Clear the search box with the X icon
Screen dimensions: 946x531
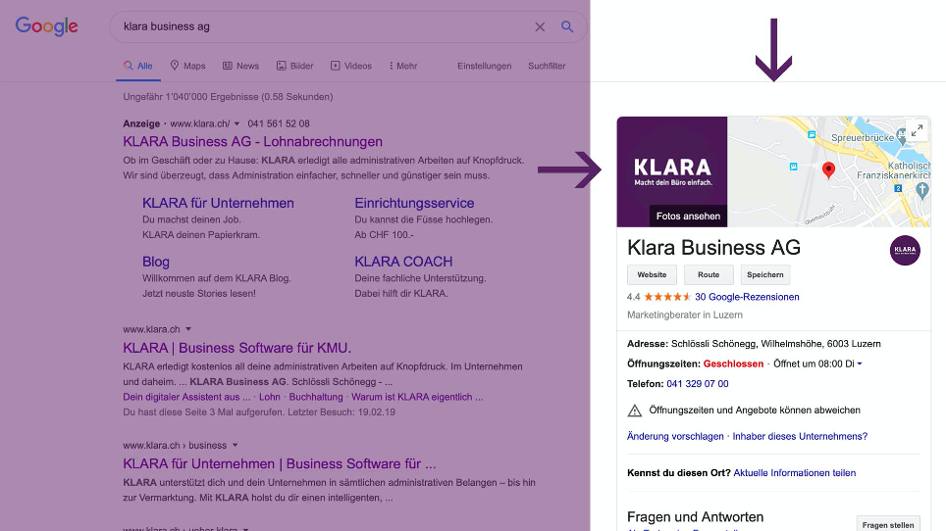pyautogui.click(x=540, y=26)
